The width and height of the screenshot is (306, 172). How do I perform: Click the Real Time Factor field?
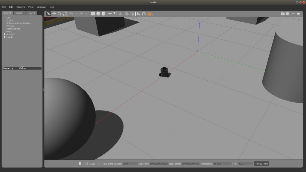pyautogui.click(x=130, y=164)
